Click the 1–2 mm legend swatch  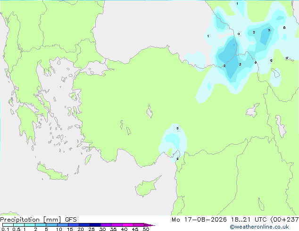click(30, 225)
